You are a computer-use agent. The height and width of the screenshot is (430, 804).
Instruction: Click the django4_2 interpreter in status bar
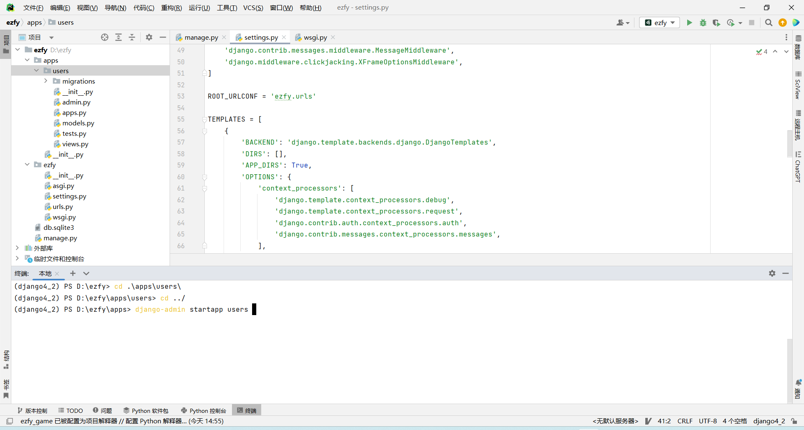coord(769,421)
